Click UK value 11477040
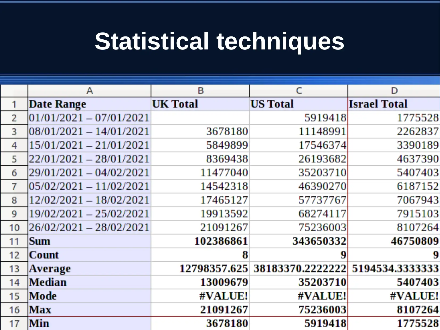 pyautogui.click(x=200, y=173)
